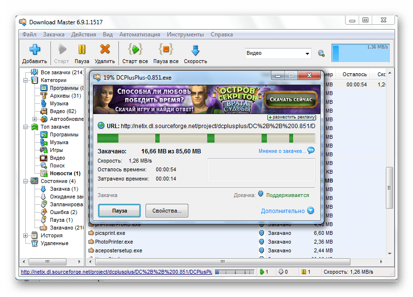The height and width of the screenshot is (297, 413).
Task: Click the globe icon next to URL
Action: (101, 125)
